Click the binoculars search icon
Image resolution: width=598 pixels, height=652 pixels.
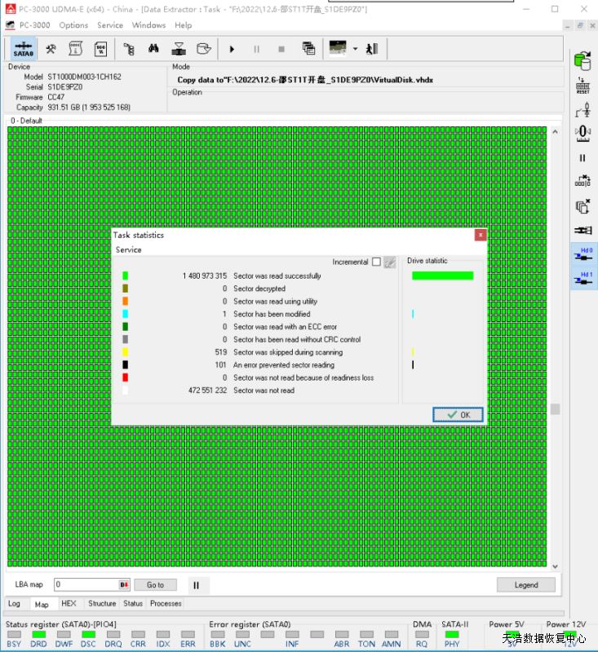coord(153,49)
